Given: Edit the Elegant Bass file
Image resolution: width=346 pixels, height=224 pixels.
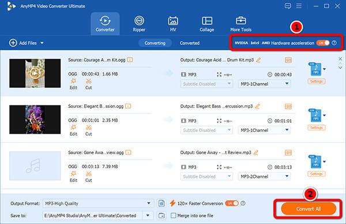Looking at the screenshot, I should [x=73, y=130].
